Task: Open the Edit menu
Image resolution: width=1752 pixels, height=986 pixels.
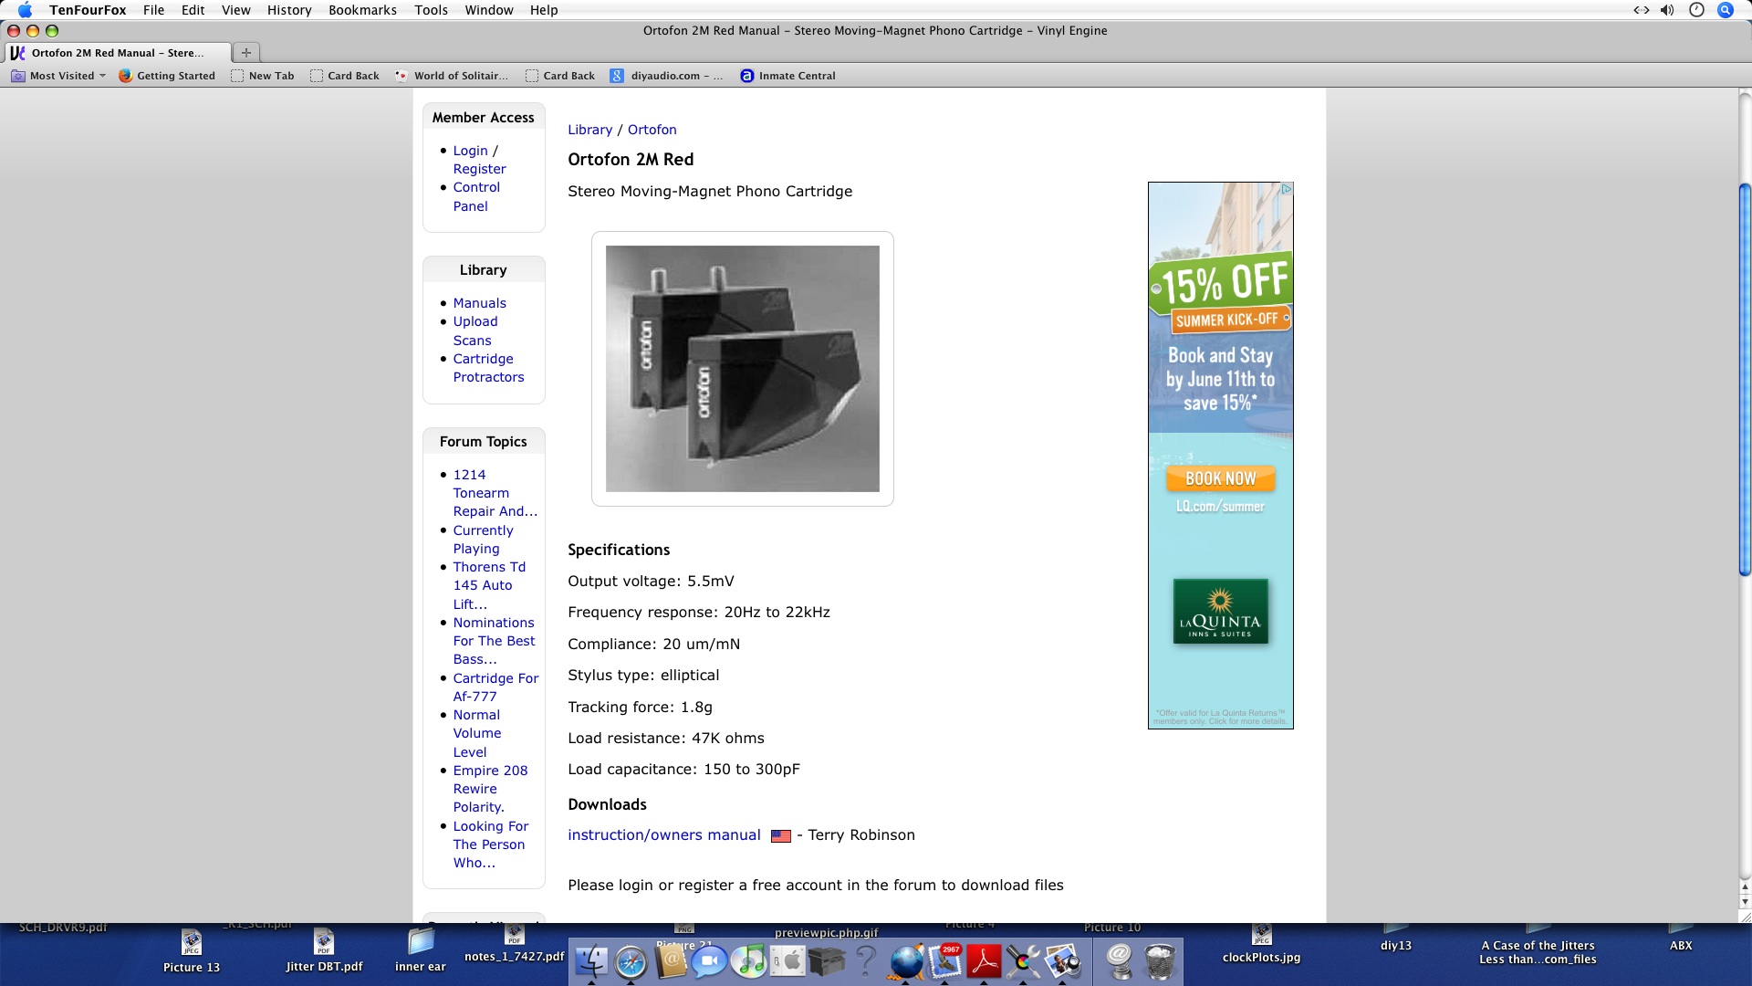Action: click(x=193, y=10)
